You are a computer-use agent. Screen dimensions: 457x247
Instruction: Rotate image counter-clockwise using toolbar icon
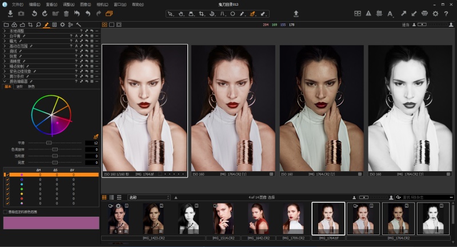34,13
